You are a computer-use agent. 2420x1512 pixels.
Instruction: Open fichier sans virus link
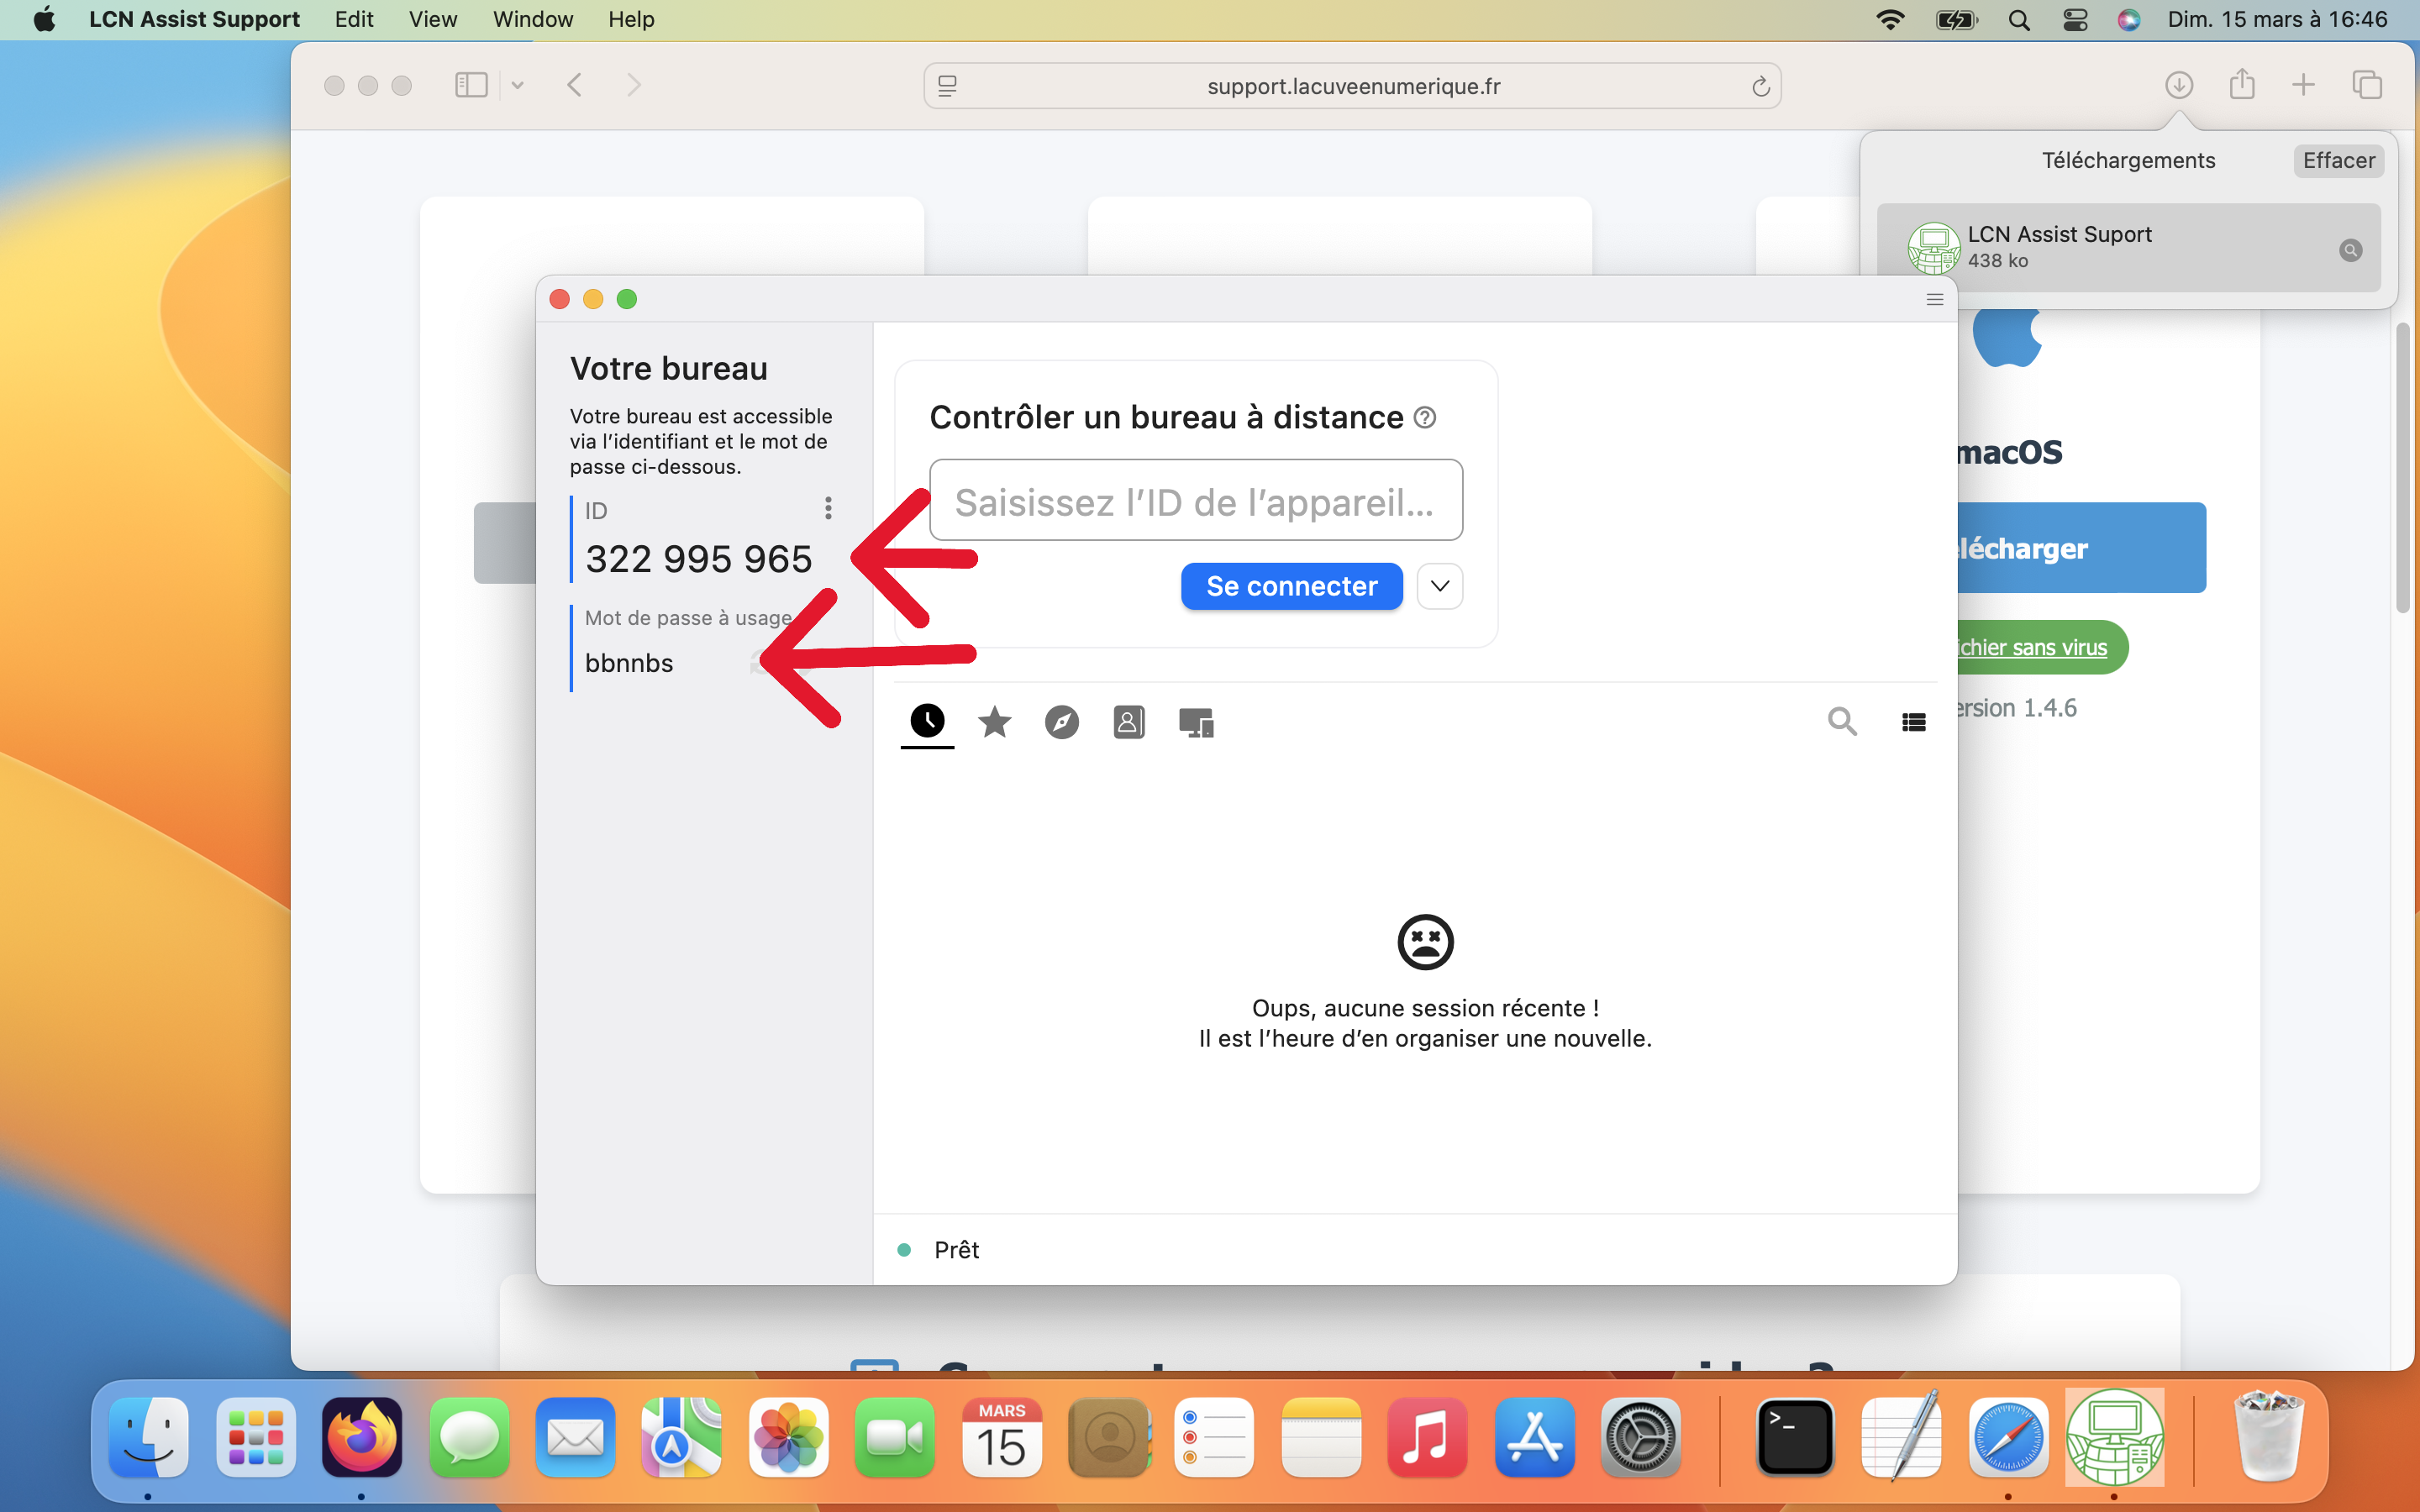click(x=2032, y=648)
